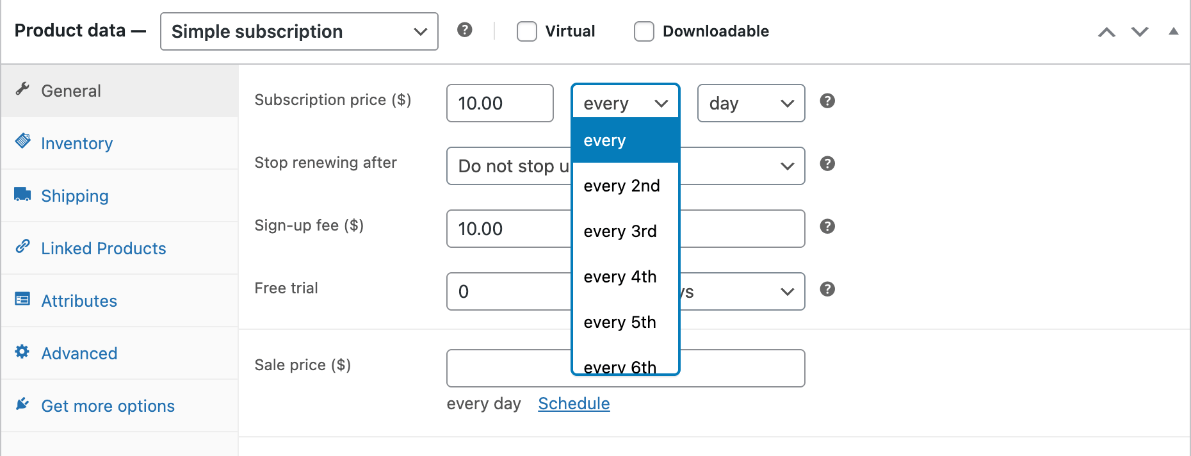Click the Get more options plug icon
The width and height of the screenshot is (1191, 456).
point(22,403)
